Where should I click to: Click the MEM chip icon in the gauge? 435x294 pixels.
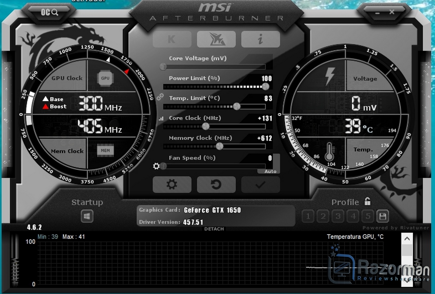pos(105,151)
